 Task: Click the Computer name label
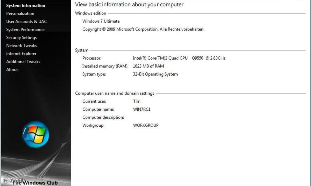(98, 109)
